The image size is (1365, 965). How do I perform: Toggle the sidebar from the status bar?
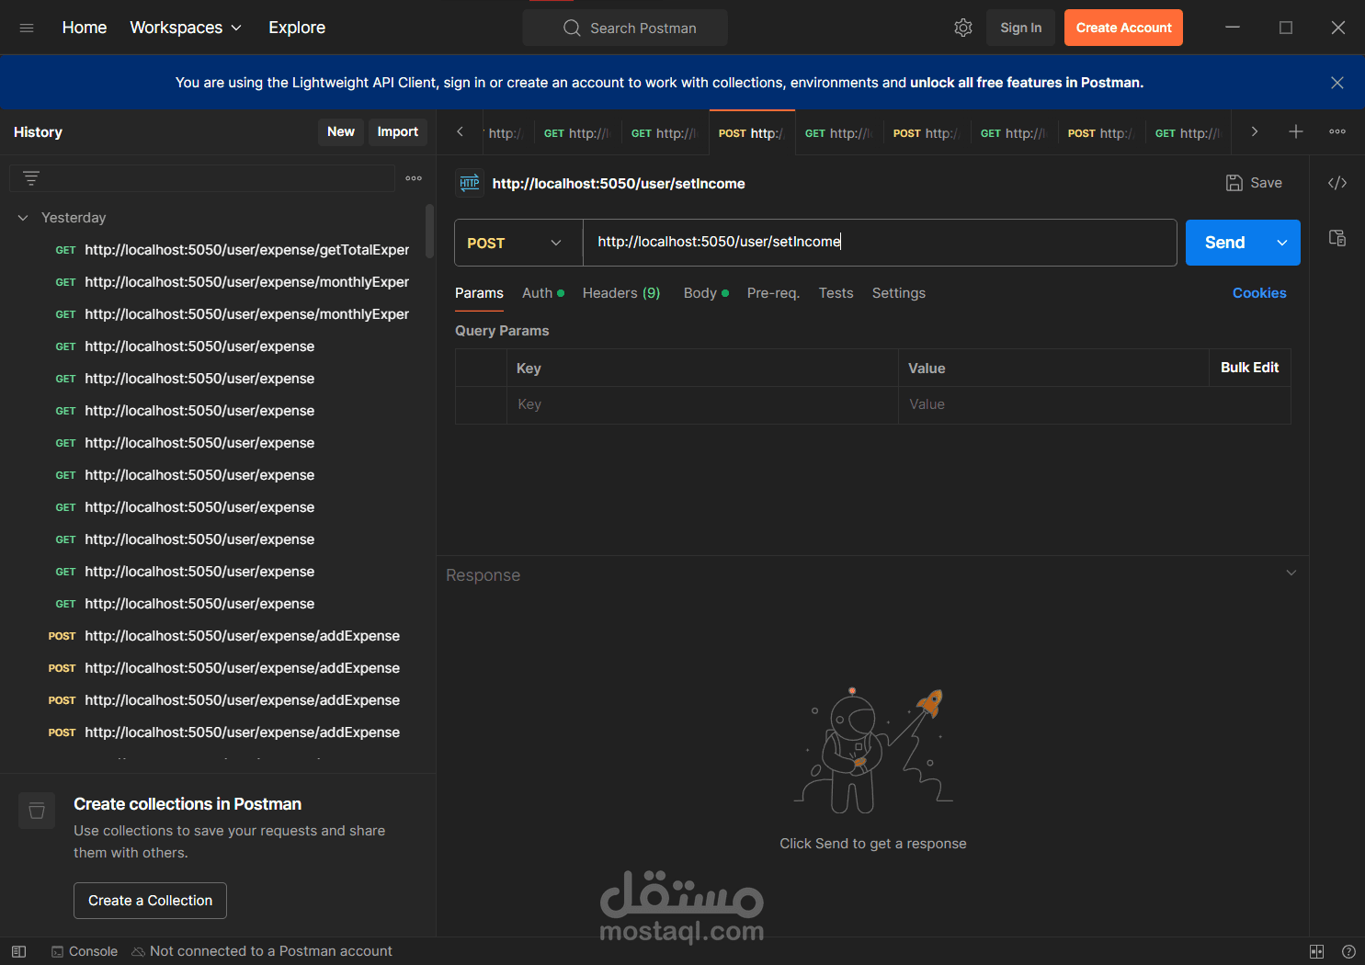coord(18,951)
